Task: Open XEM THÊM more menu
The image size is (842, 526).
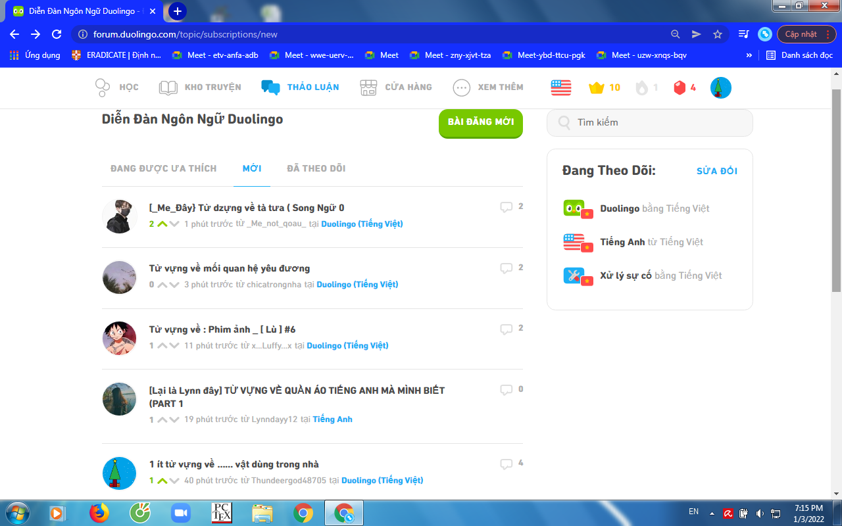Action: [x=488, y=87]
